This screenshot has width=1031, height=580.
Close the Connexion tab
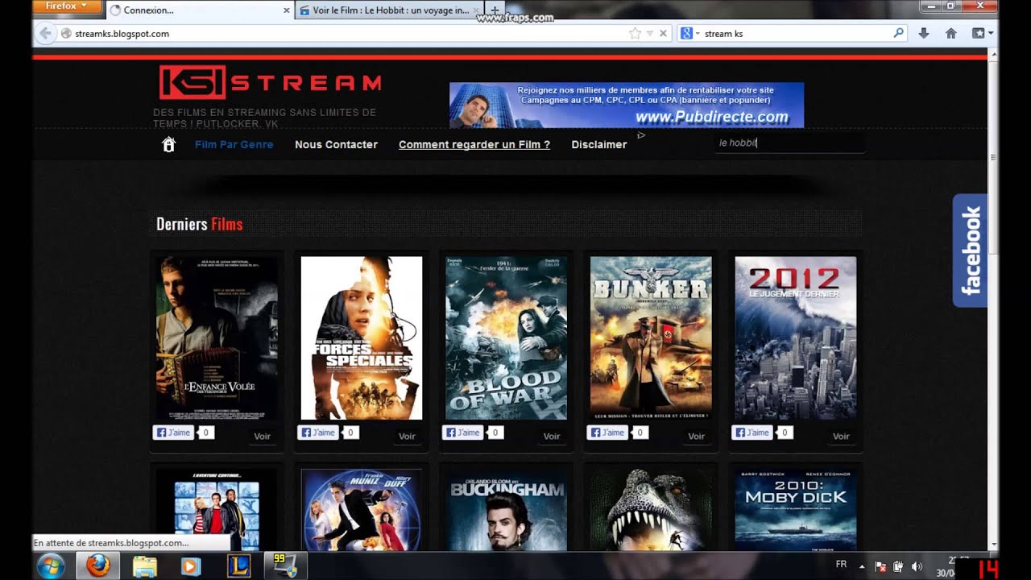[x=286, y=10]
